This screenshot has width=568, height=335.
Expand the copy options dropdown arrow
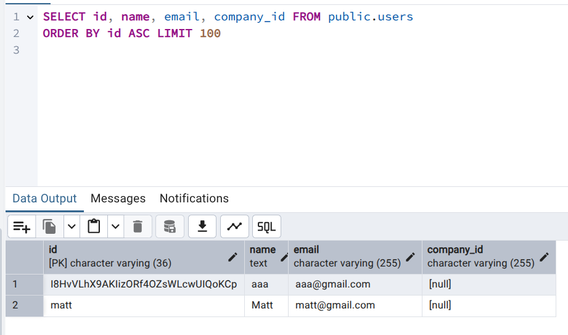[72, 227]
